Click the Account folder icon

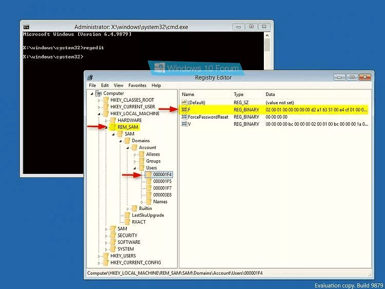point(134,147)
